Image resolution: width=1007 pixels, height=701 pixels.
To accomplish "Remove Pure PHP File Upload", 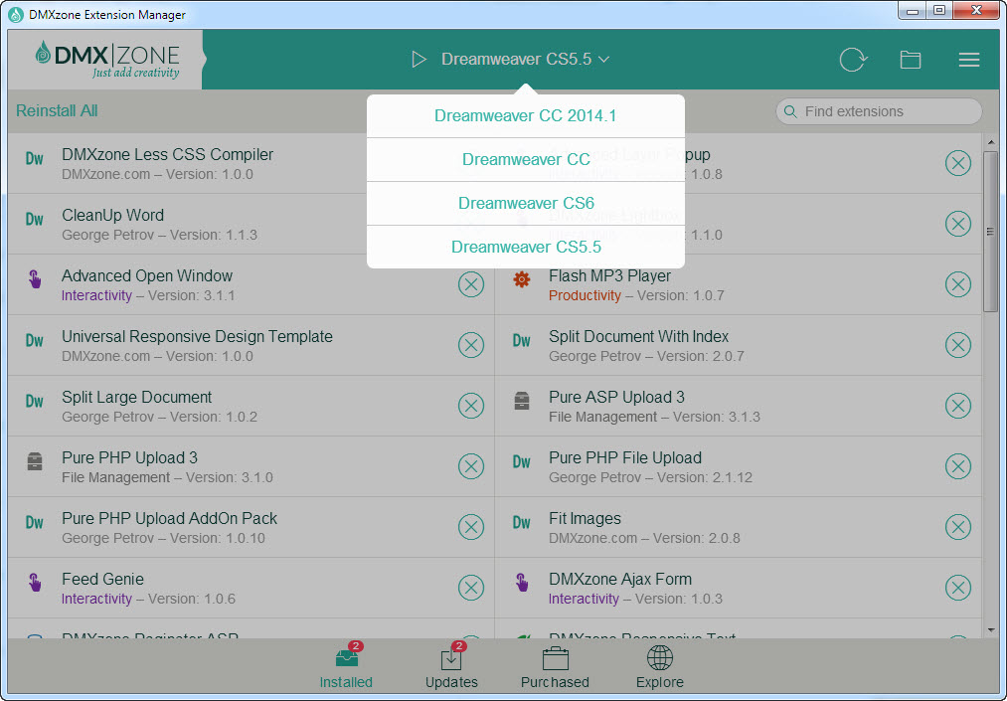I will coord(957,466).
